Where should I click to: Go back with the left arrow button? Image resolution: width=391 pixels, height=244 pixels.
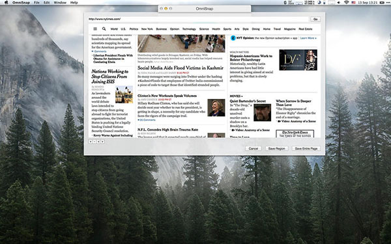pos(98,141)
